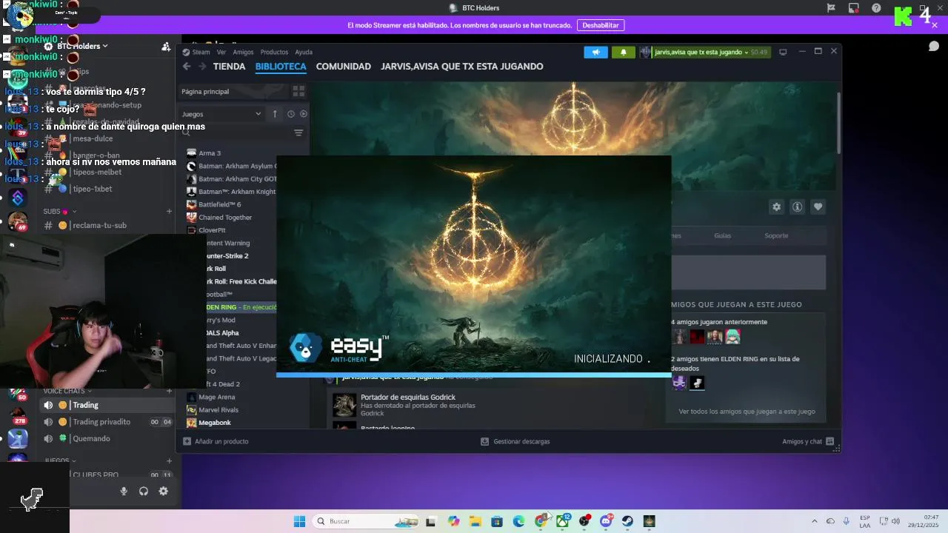Go forward with Steam right arrow
Screen dimensions: 948x533
(201, 67)
